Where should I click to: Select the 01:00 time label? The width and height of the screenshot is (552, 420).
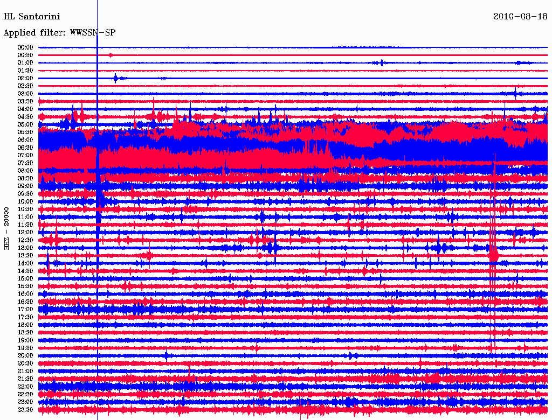point(25,62)
